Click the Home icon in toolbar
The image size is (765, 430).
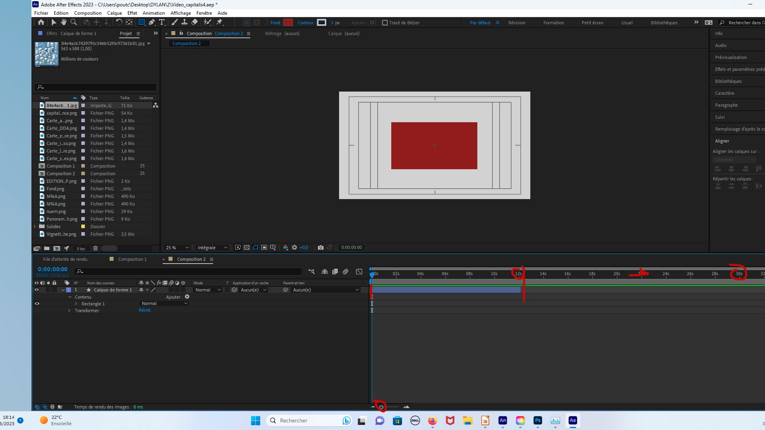41,22
